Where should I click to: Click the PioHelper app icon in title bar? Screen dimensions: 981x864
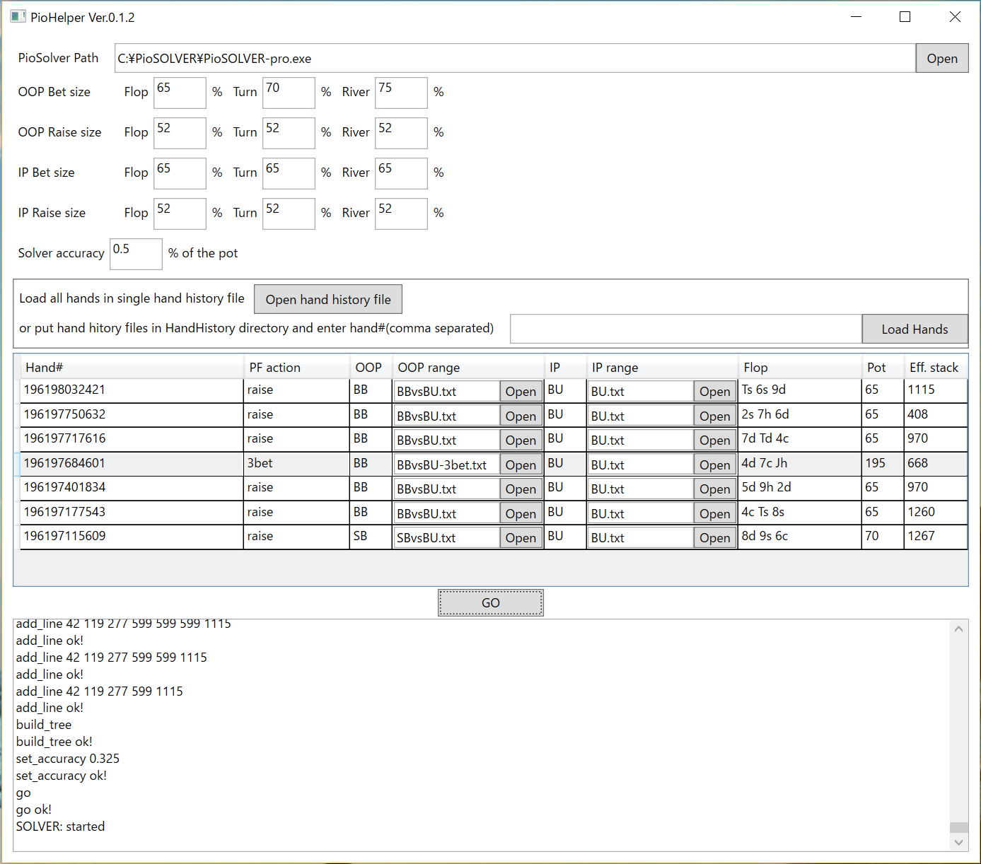pyautogui.click(x=18, y=16)
